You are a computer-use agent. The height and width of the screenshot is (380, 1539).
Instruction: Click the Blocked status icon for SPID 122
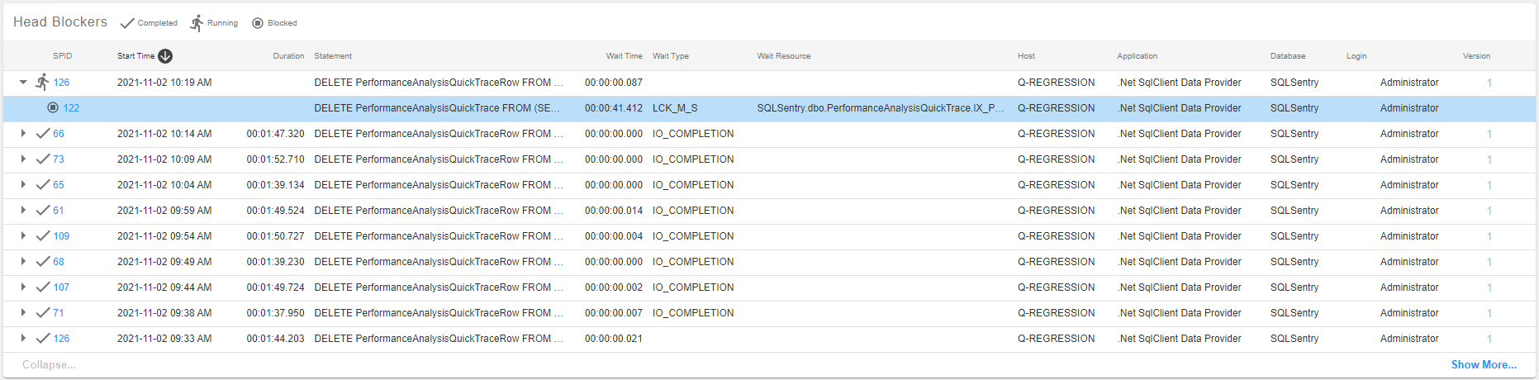coord(53,107)
